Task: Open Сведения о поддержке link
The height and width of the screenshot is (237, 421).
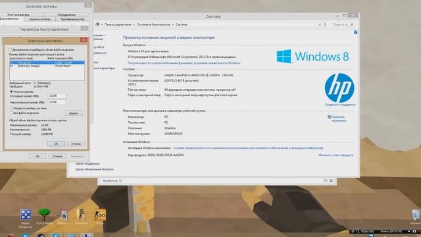Action: (x=340, y=105)
